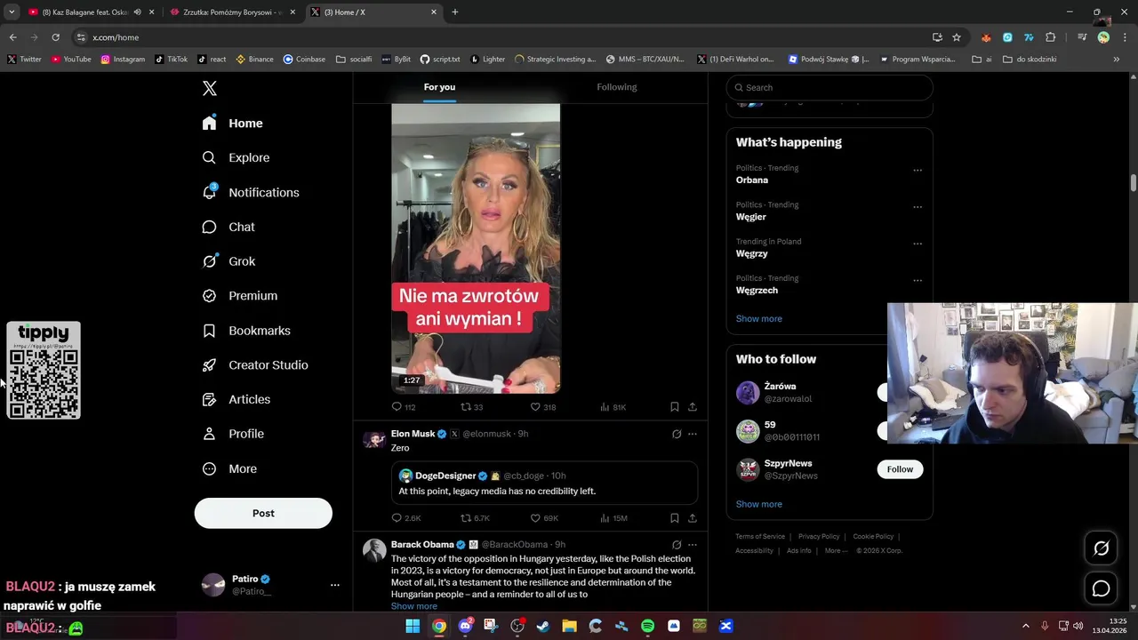Screen dimensions: 1138x640
Task: Open the YouTube bookmark
Action: click(x=71, y=60)
